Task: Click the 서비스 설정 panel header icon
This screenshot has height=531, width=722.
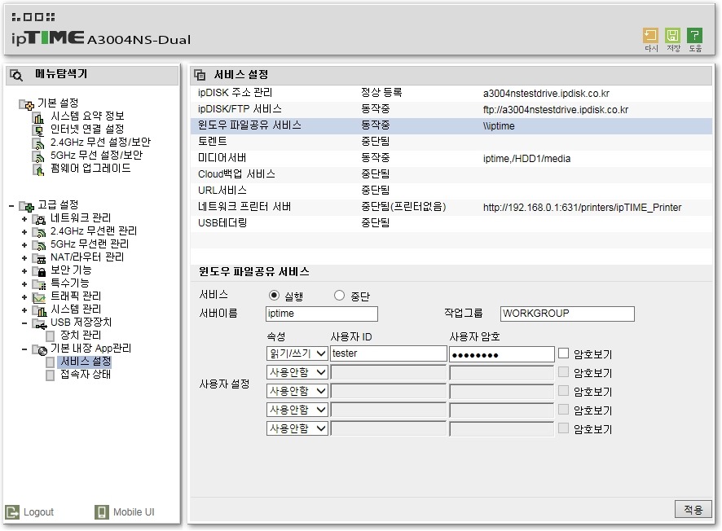Action: (x=200, y=75)
